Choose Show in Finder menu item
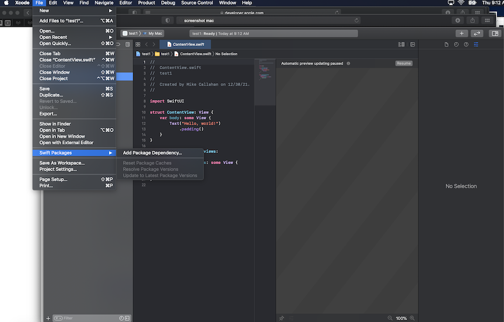The height and width of the screenshot is (322, 504). 74,124
